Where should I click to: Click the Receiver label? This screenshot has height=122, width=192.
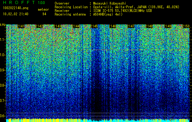62,11
